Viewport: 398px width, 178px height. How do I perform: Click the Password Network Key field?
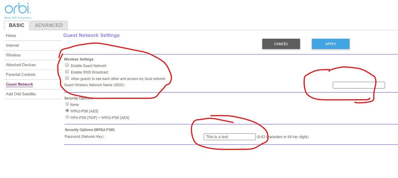(229, 137)
